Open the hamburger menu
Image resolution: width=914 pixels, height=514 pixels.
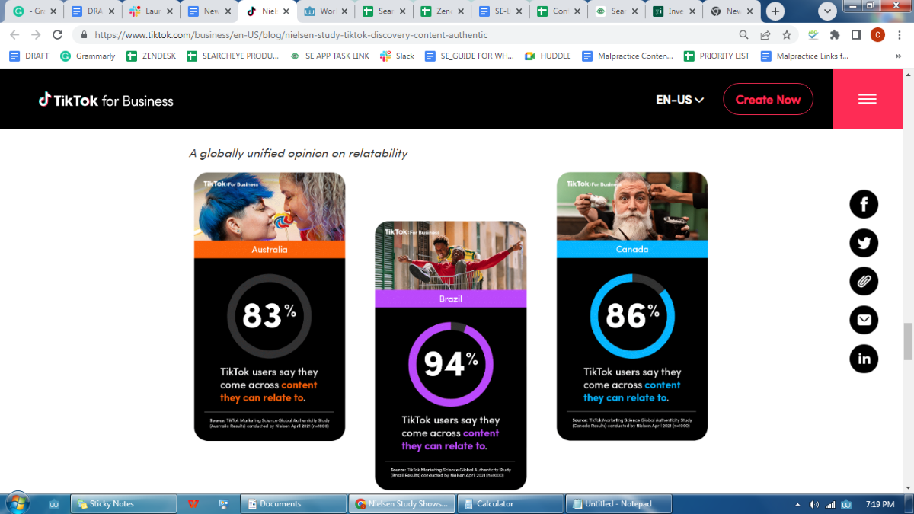coord(868,99)
